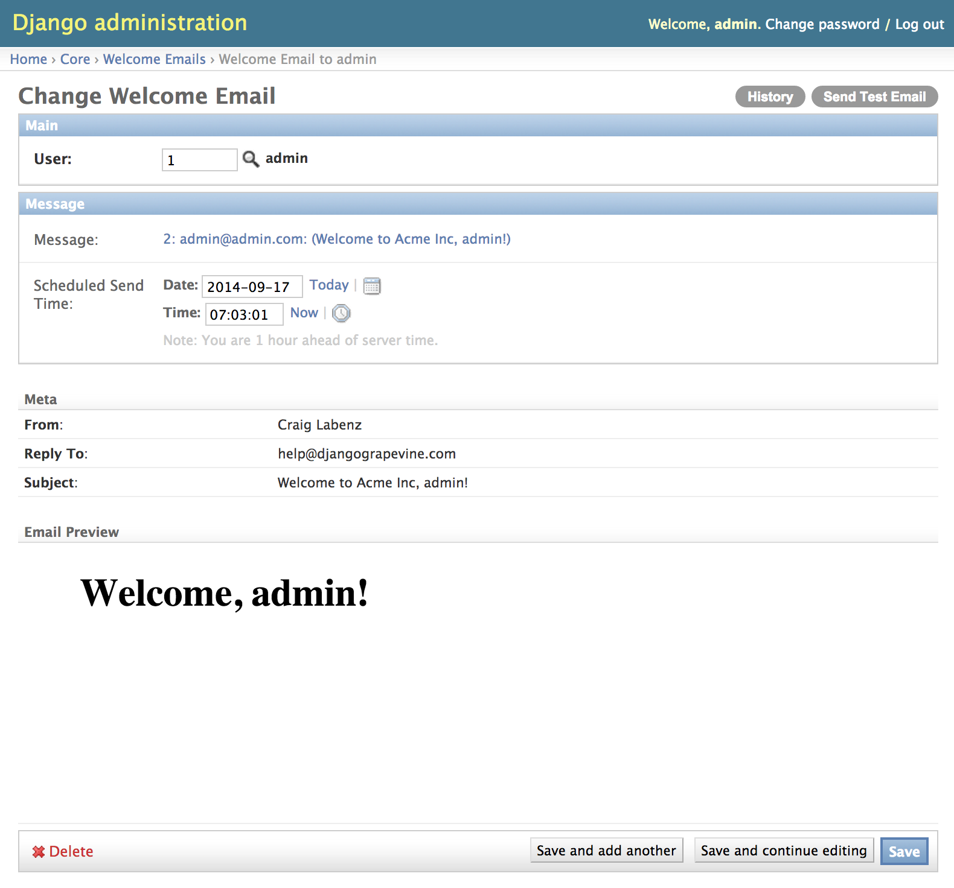Click the blue Save button

pyautogui.click(x=904, y=851)
